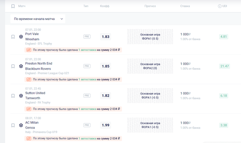
Task: Click UDI value 6.18
Action: tap(224, 96)
